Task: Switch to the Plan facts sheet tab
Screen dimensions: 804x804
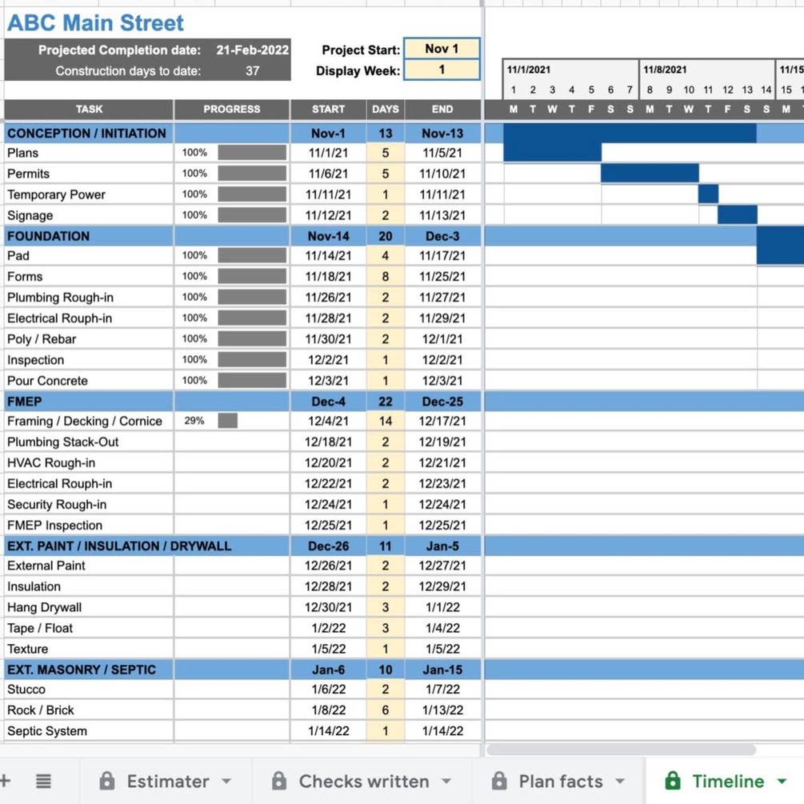Action: click(x=560, y=781)
